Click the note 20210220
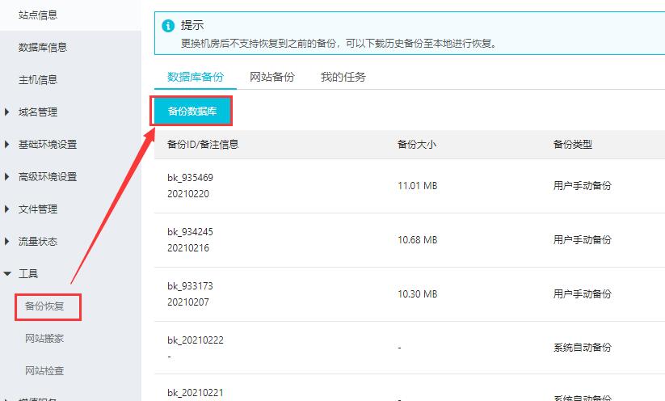The image size is (665, 401). click(x=188, y=194)
